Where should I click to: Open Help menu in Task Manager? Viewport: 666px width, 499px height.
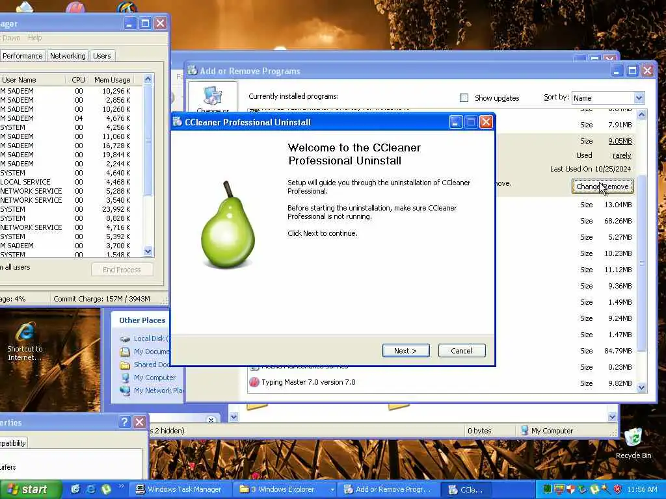(35, 38)
